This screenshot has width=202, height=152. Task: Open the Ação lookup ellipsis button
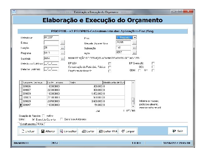pos(134,52)
